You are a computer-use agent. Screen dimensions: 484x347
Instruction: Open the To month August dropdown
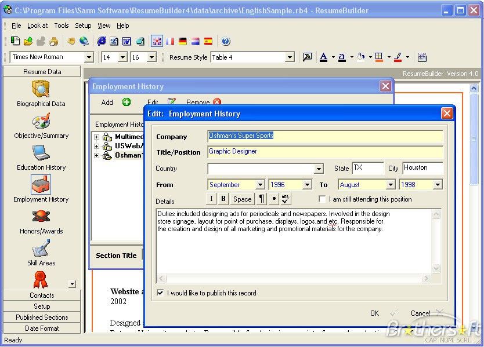[x=391, y=185]
